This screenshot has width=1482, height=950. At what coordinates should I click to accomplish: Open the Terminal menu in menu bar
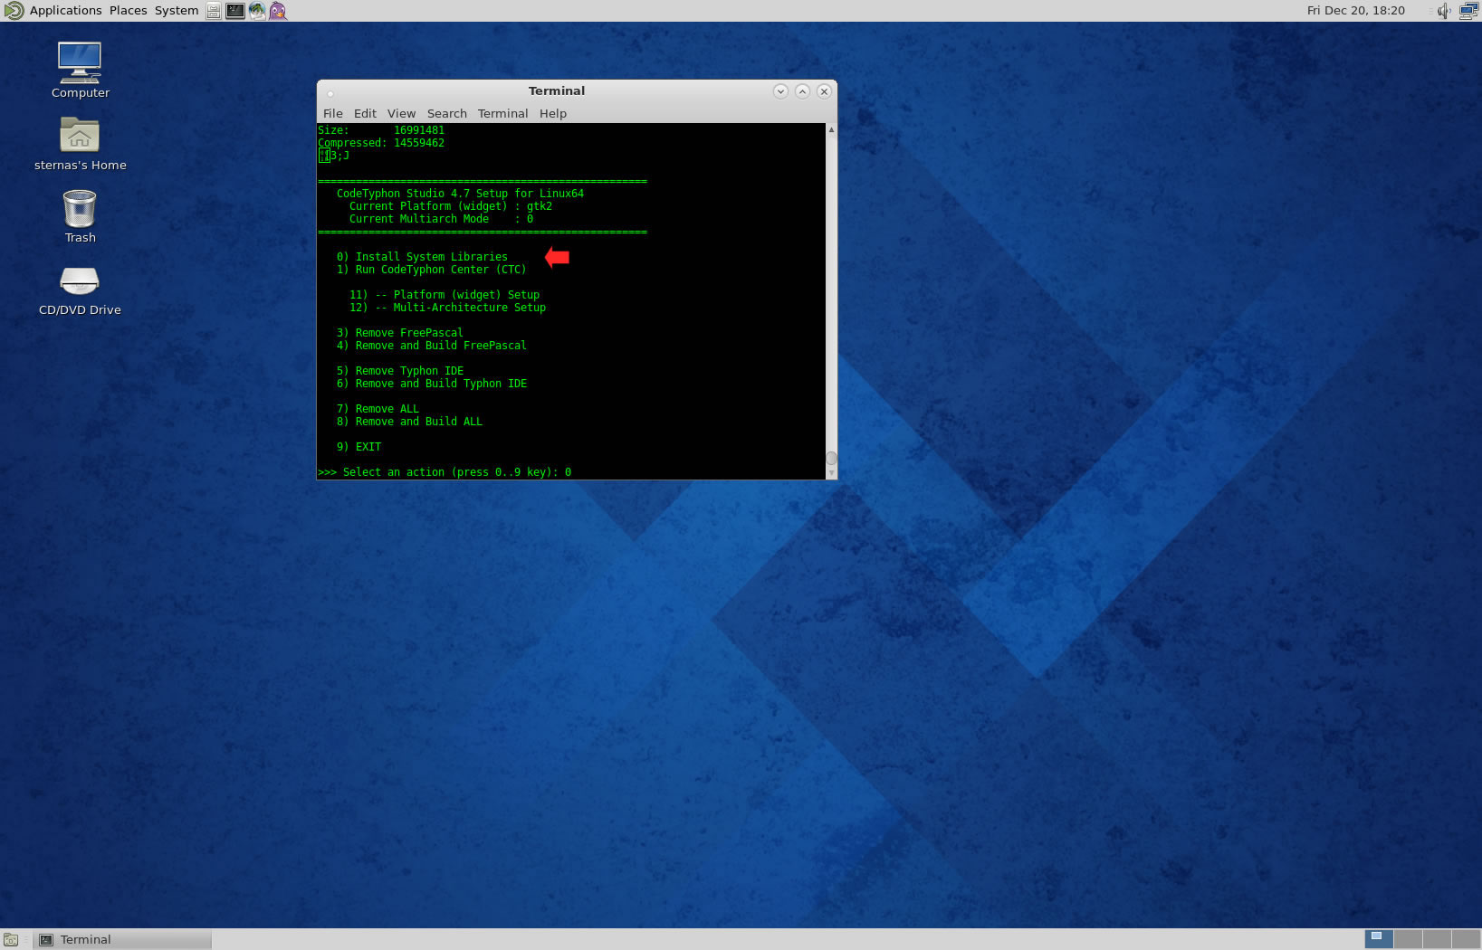[x=502, y=113]
